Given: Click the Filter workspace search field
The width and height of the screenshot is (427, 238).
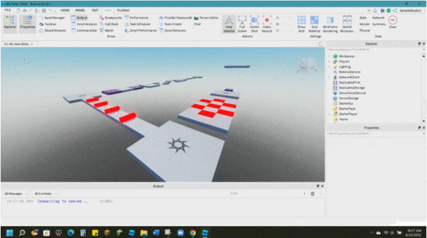Looking at the screenshot, I should pos(375,50).
